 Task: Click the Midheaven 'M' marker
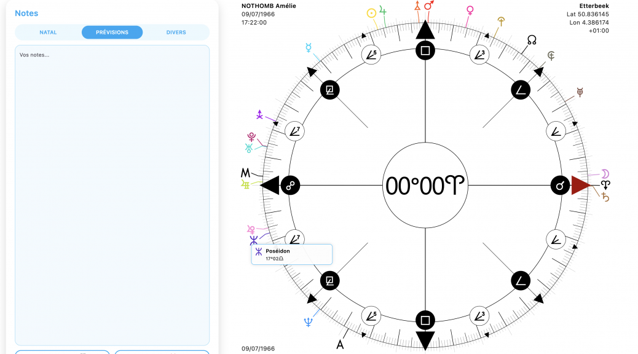[x=246, y=173]
